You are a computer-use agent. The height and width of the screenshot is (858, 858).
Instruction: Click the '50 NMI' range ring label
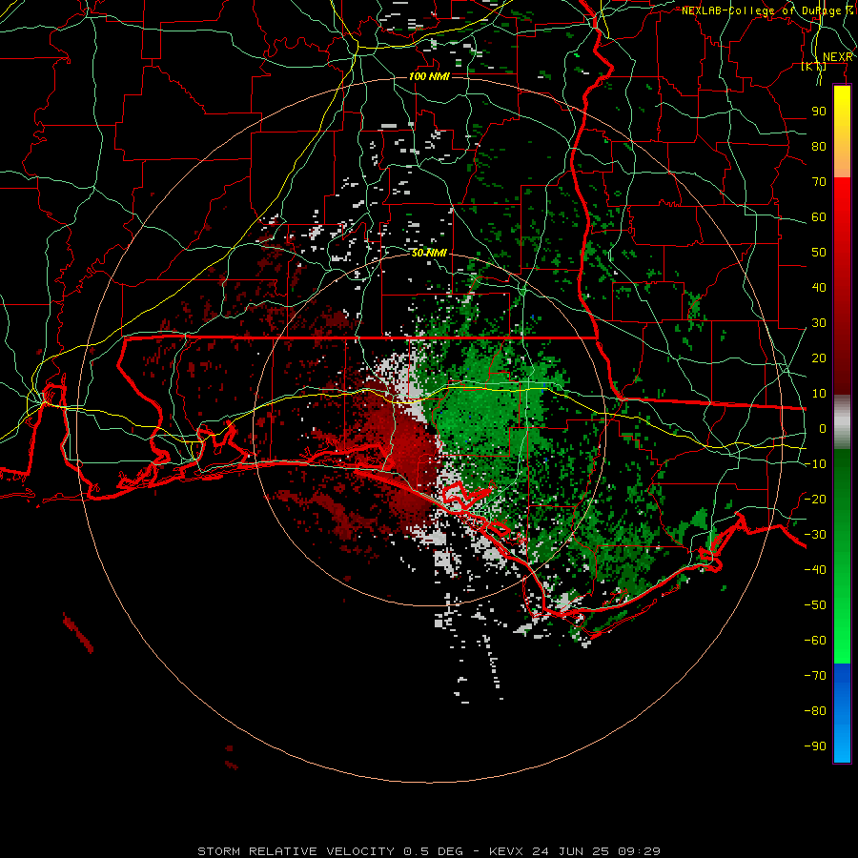(429, 253)
